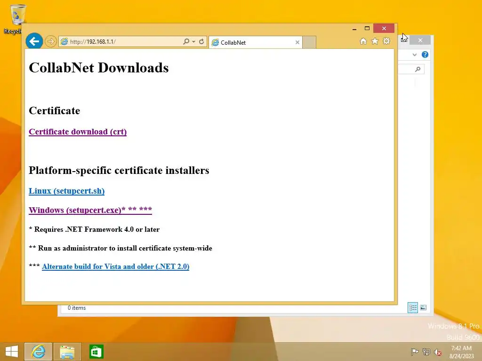Open Favorites star icon
Screen dimensions: 482x361
click(x=375, y=41)
